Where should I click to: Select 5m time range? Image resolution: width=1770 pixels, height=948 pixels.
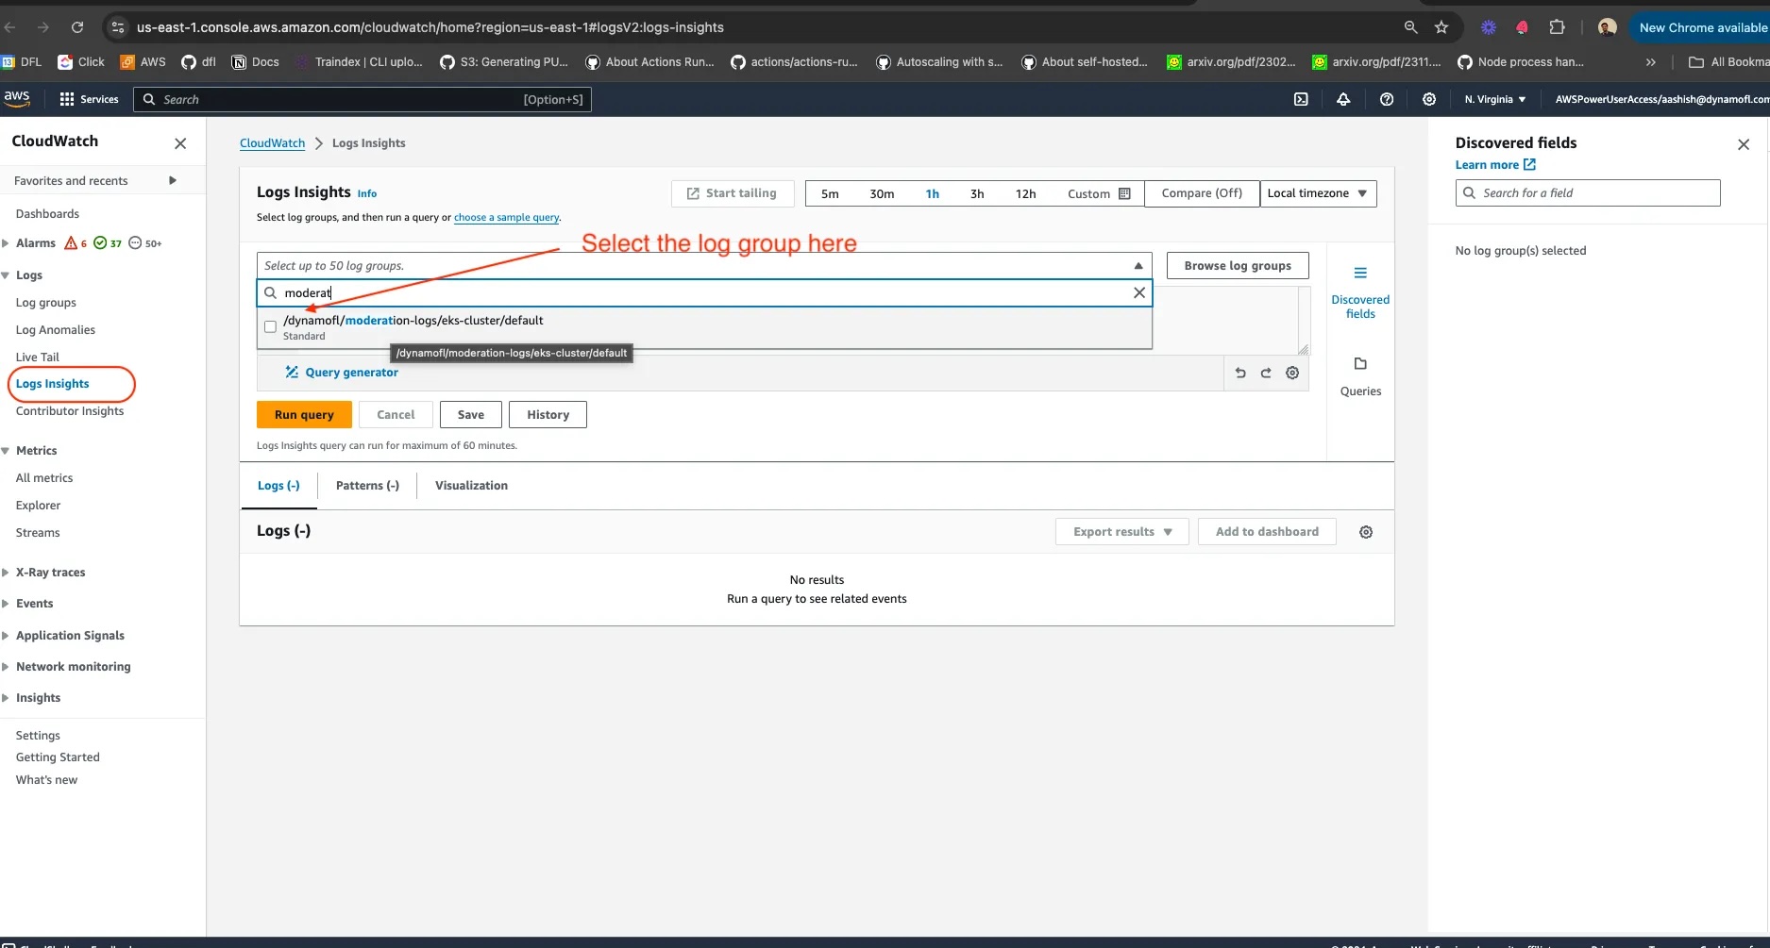[830, 193]
